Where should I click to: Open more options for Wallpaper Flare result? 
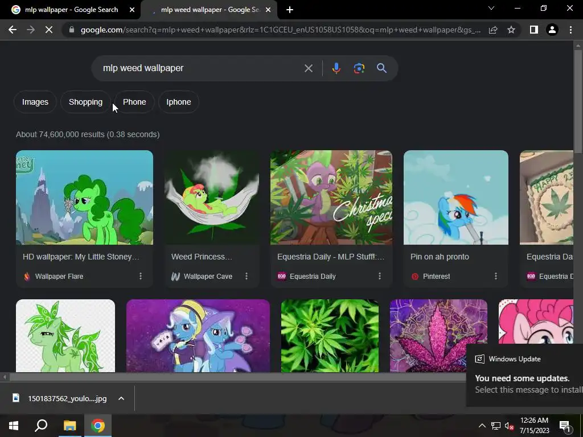[x=141, y=276]
